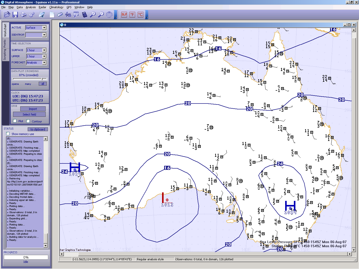This screenshot has height=269, width=359.
Task: Open the Climatology menu
Action: click(56, 7)
